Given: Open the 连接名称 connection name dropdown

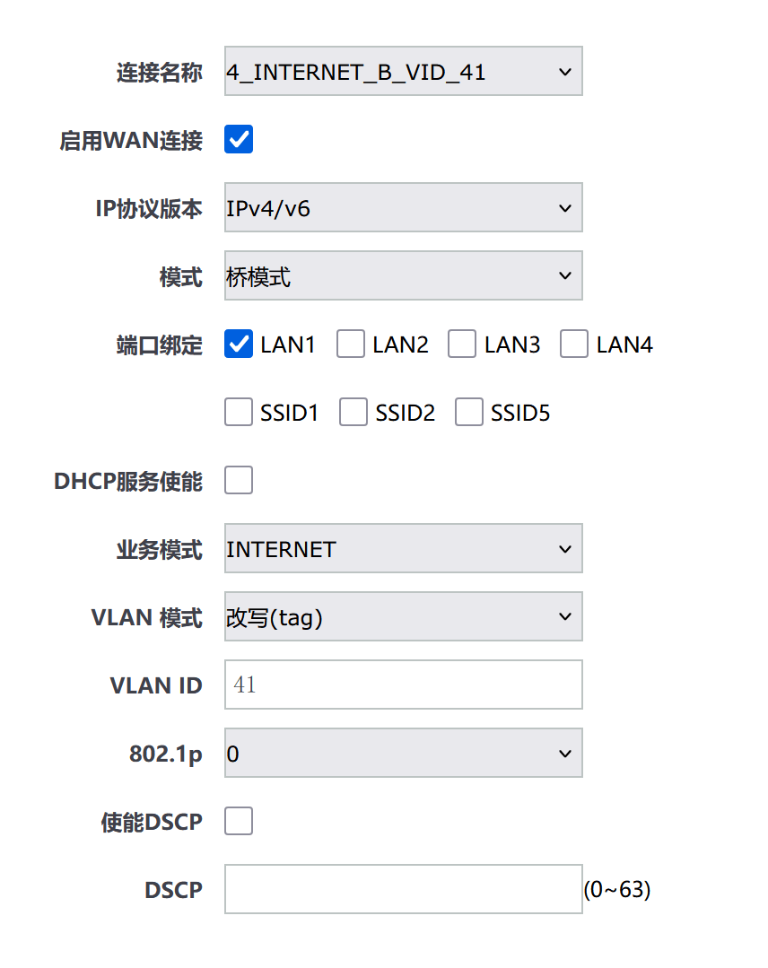Looking at the screenshot, I should click(403, 72).
